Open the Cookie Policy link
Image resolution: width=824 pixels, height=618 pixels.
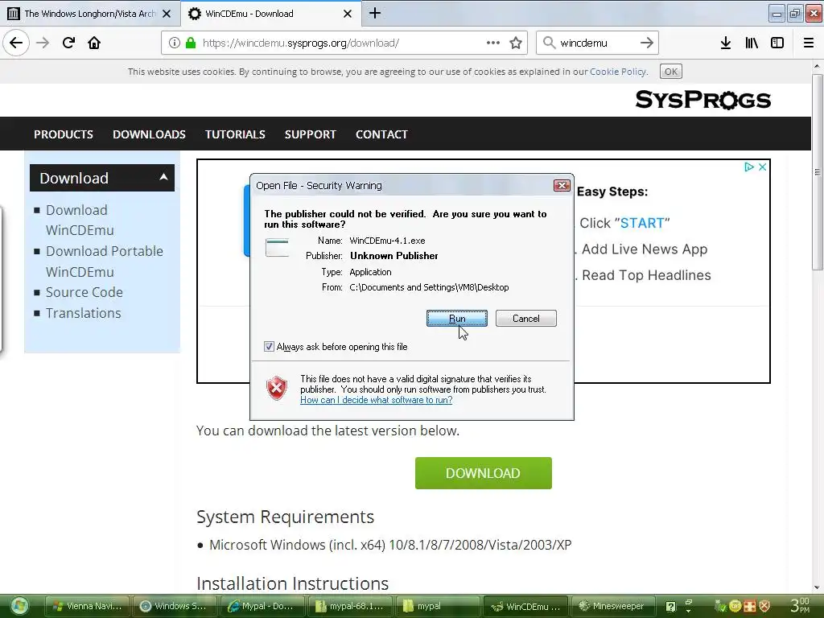tap(618, 72)
